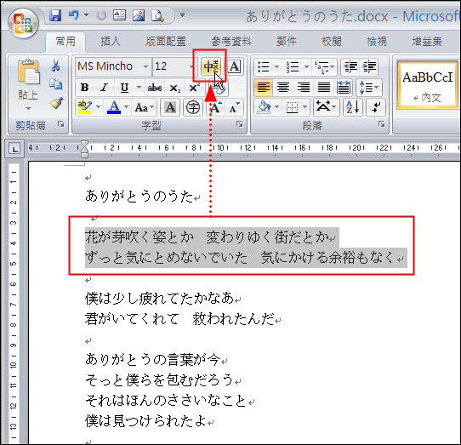Align text left
The image size is (461, 445).
coord(263,88)
